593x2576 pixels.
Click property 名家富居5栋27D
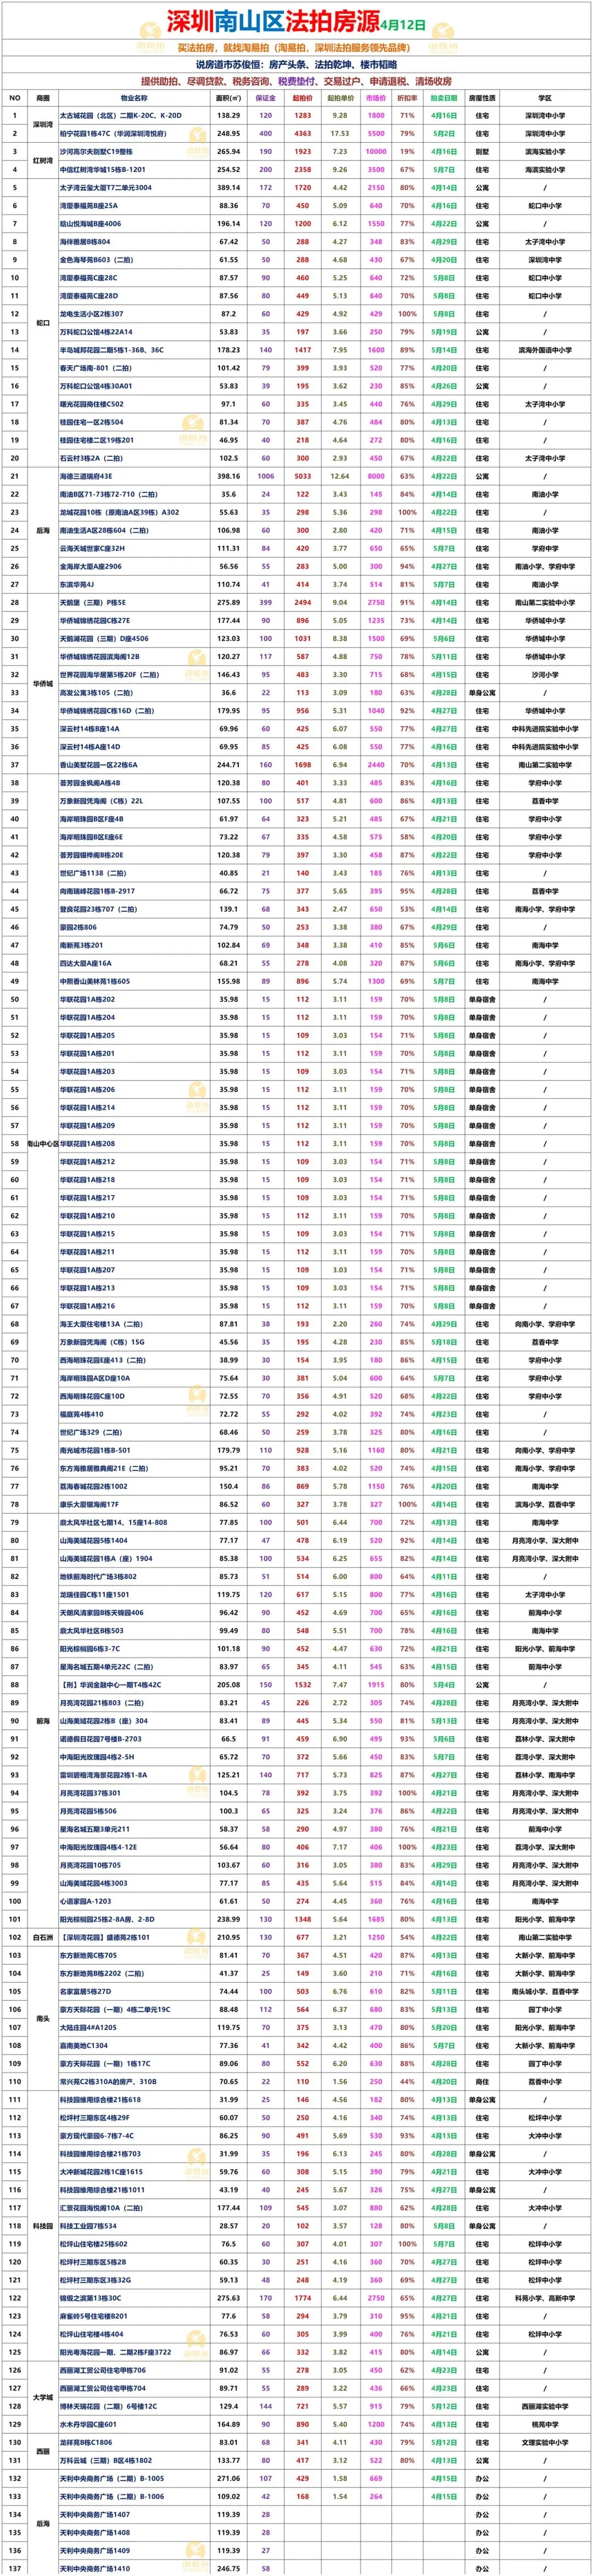click(86, 1991)
